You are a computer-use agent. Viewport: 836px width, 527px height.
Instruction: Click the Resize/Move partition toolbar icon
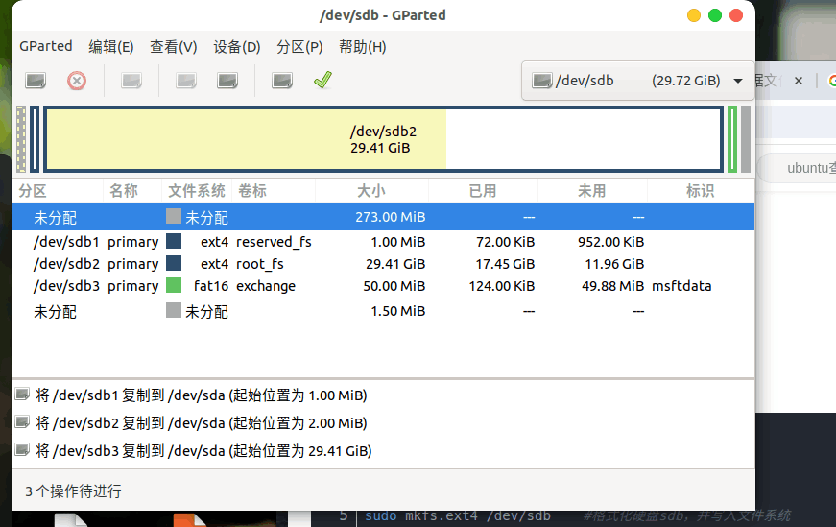[x=131, y=81]
